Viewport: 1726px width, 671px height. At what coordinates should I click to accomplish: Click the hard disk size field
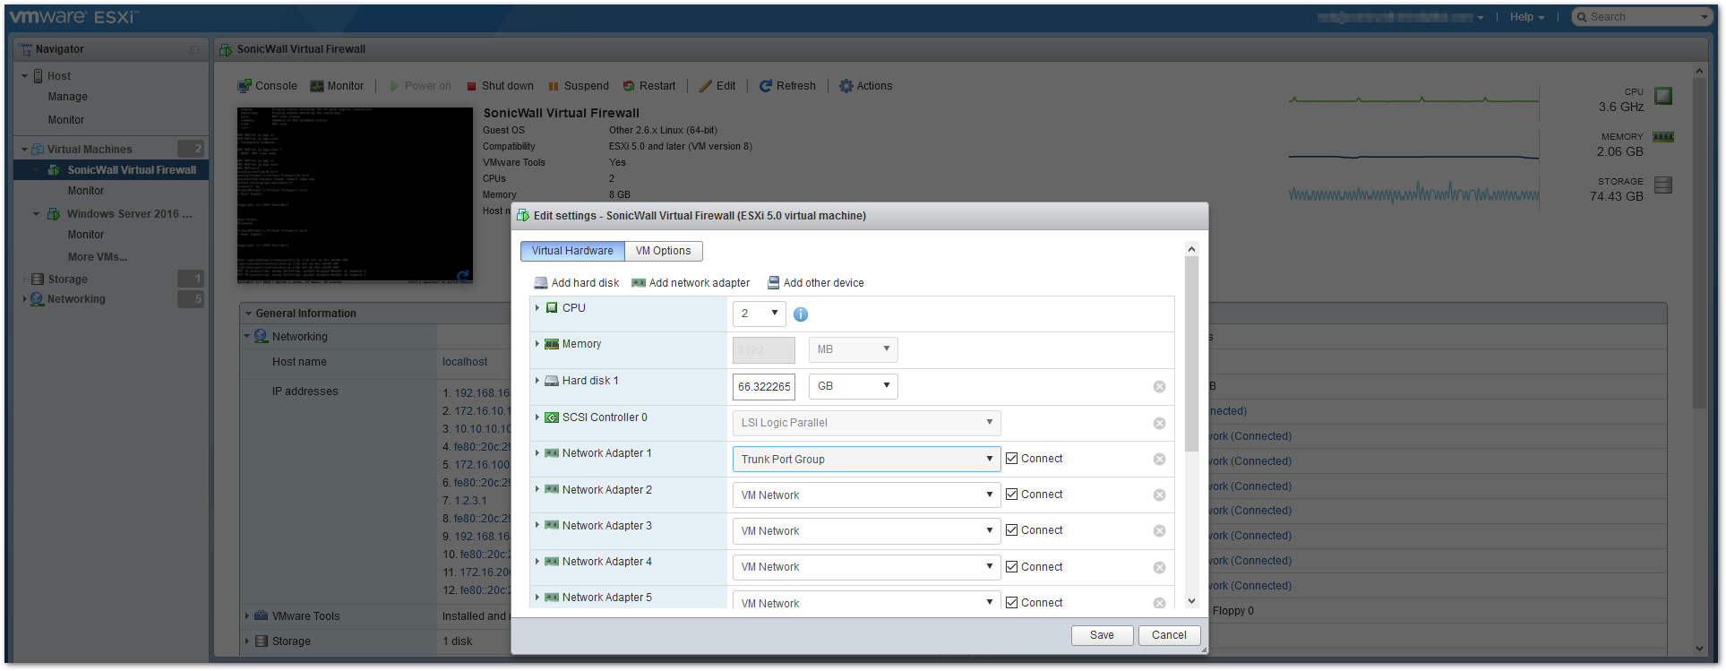click(x=764, y=386)
